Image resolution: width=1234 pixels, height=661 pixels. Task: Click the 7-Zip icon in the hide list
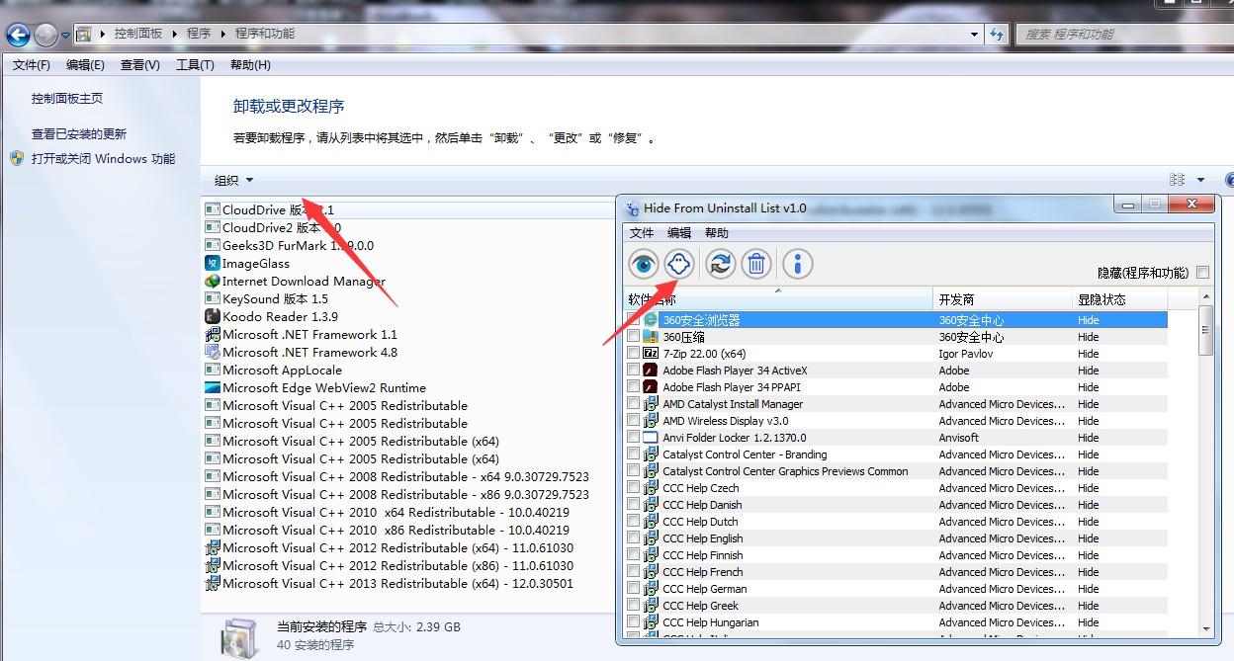click(x=651, y=354)
